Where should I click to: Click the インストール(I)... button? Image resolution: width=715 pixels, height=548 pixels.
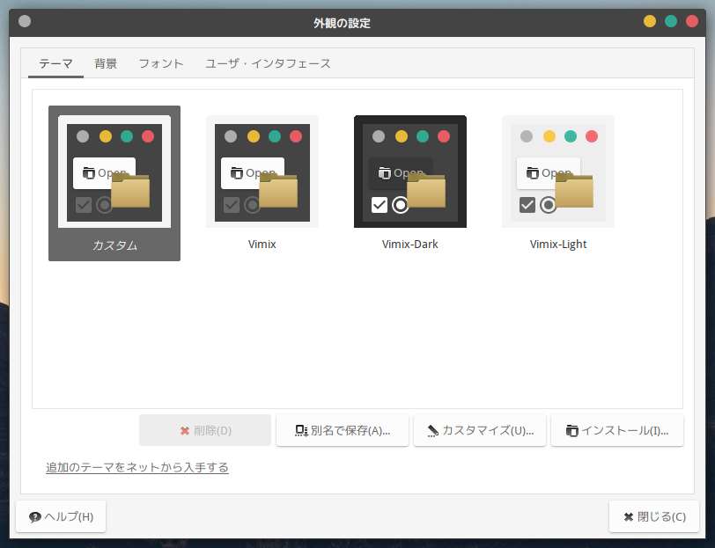(617, 430)
